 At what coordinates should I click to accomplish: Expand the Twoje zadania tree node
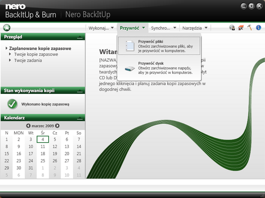click(x=10, y=61)
